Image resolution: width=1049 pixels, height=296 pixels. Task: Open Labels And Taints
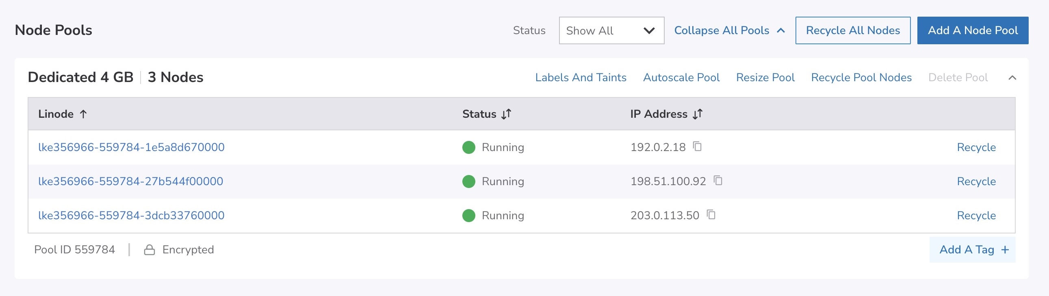point(580,78)
